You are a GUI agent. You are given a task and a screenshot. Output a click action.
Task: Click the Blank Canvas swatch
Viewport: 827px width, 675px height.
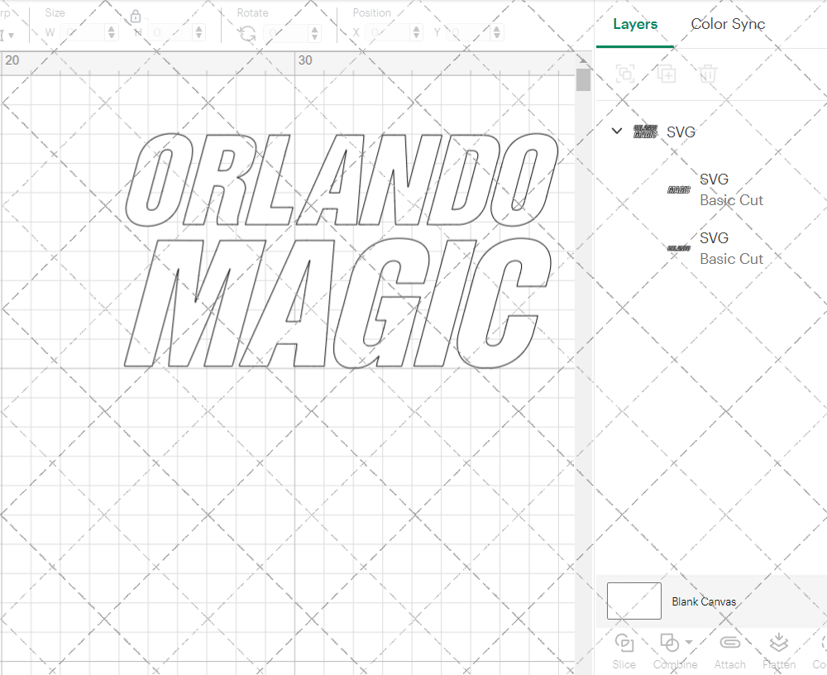tap(634, 601)
